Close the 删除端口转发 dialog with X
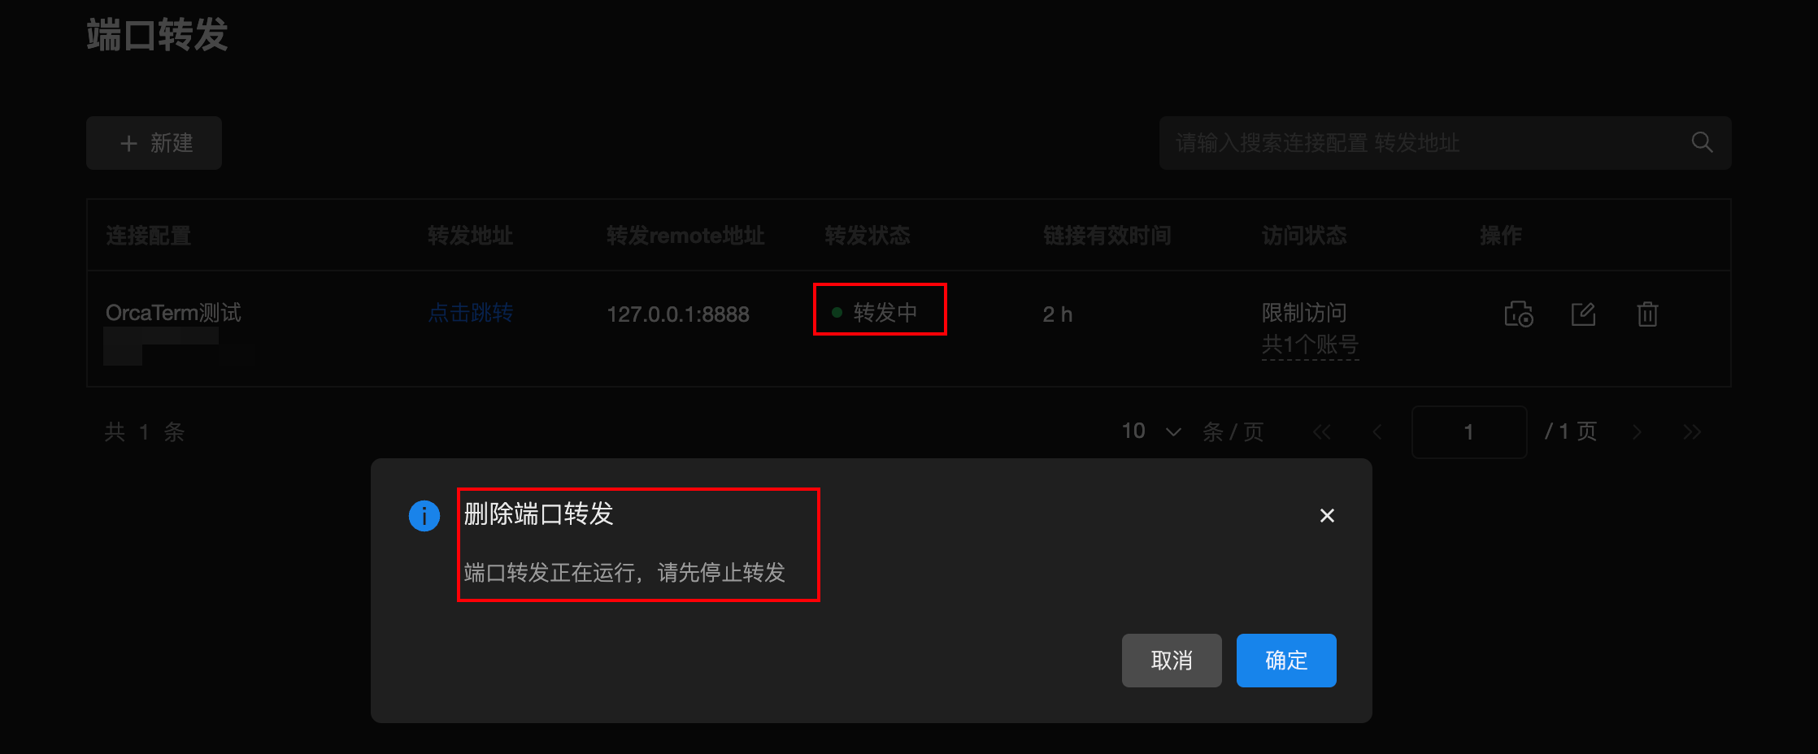 point(1327,515)
